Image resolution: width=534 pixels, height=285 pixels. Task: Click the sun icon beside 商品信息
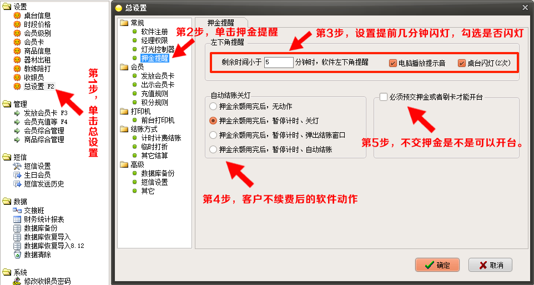click(17, 50)
